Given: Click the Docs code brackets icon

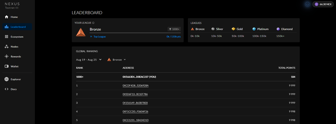Looking at the screenshot, I should pos(6,89).
